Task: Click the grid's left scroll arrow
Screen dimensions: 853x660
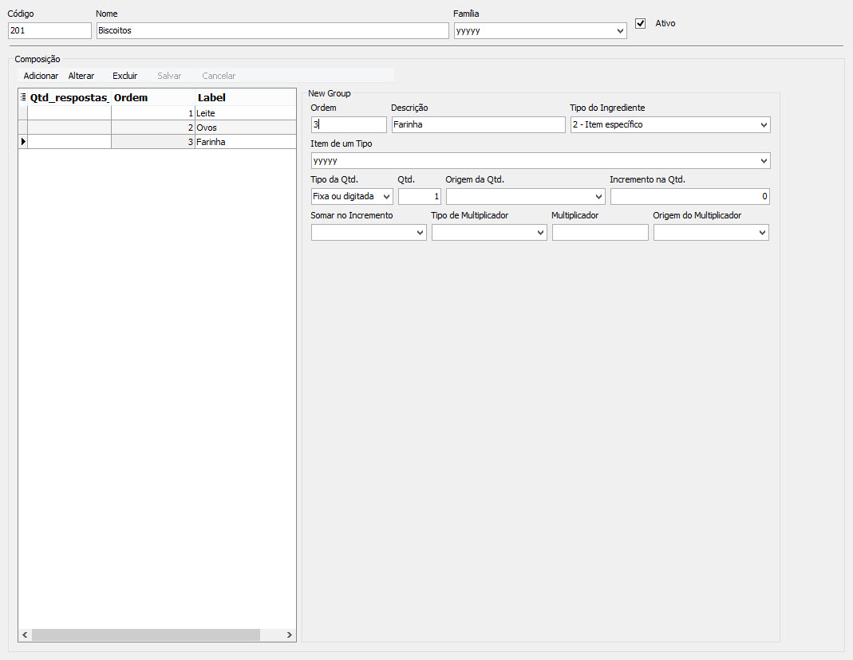Action: coord(25,634)
